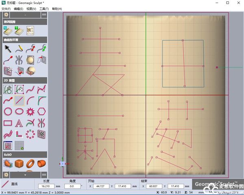Open the 帮助(H) menu

pos(57,9)
